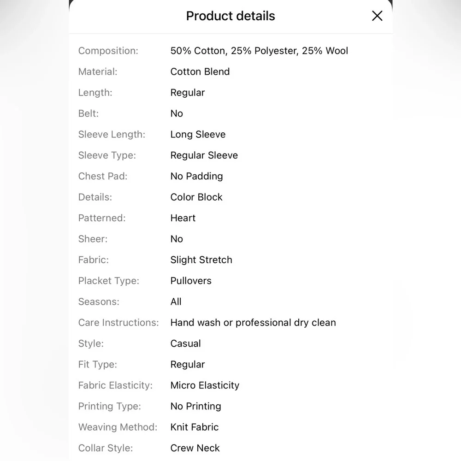Select the Long Sleeve value
The image size is (461, 461).
point(198,134)
